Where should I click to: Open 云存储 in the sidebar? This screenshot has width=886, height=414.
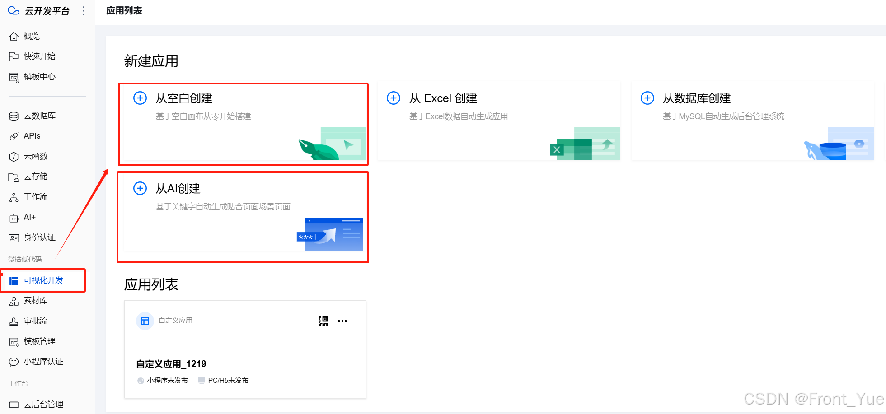tap(35, 177)
